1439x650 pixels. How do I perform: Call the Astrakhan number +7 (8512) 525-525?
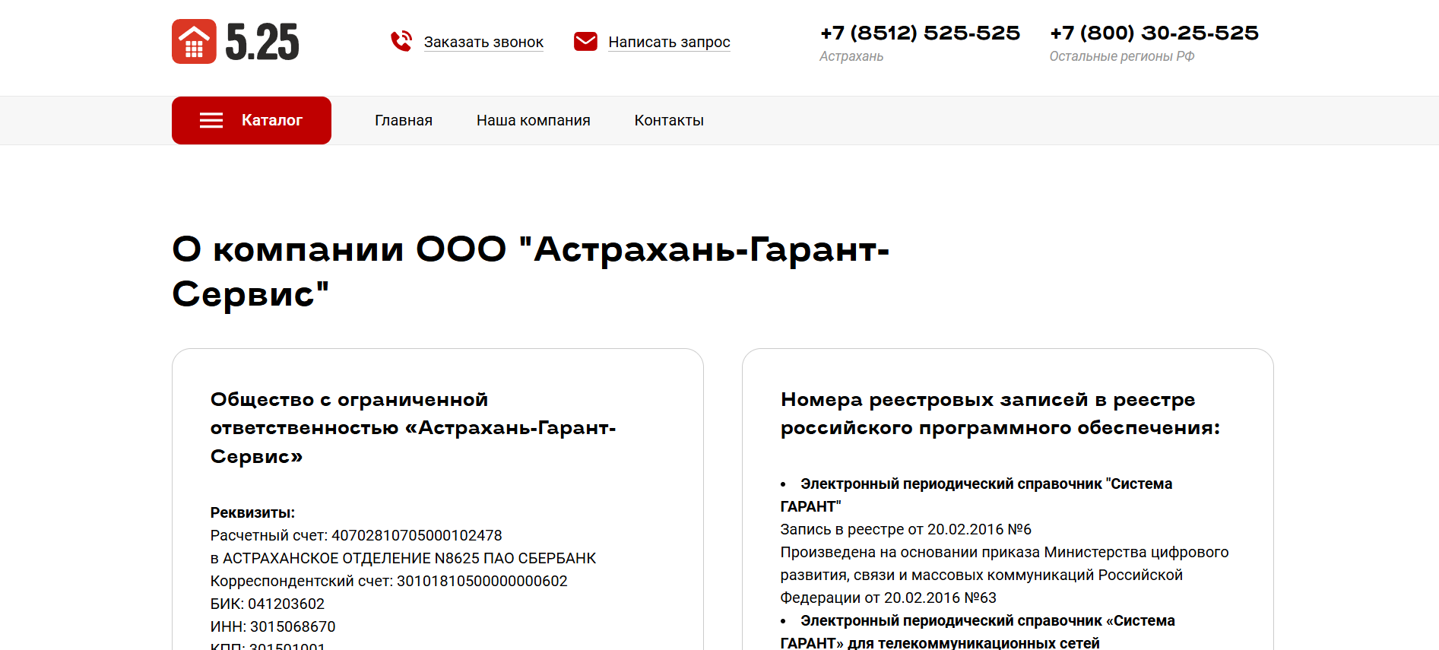920,33
